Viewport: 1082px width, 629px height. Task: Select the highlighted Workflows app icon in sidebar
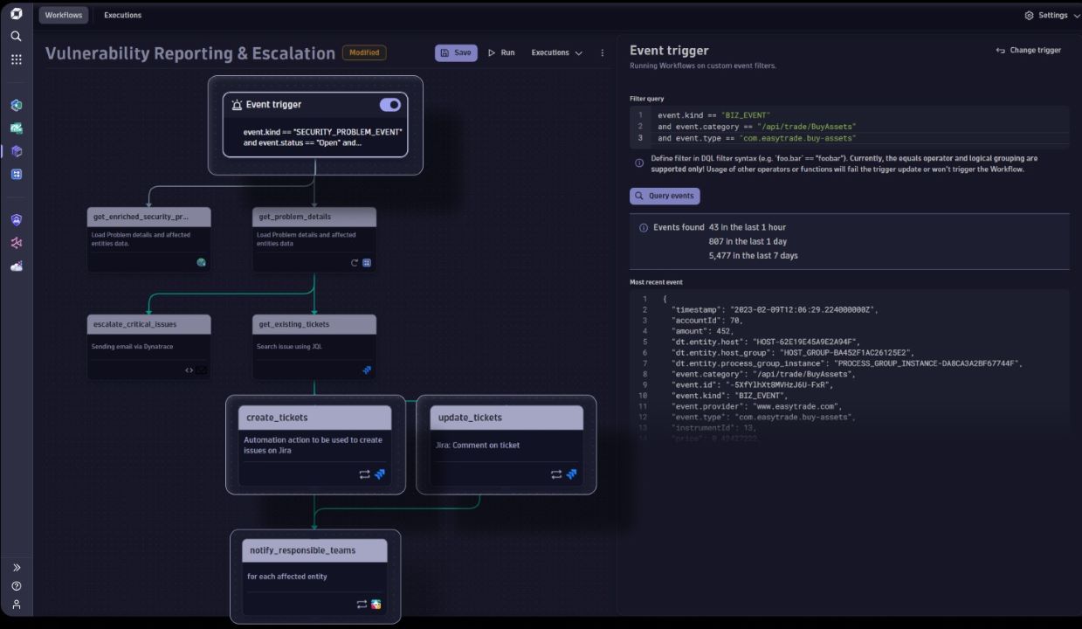tap(15, 150)
